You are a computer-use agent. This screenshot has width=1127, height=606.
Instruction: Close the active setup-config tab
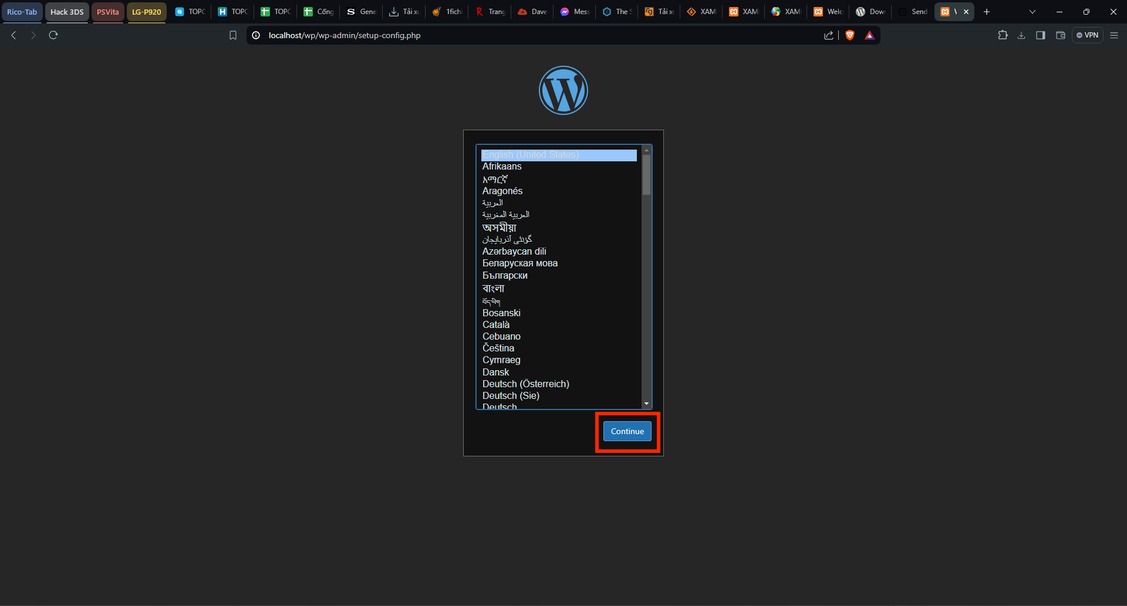(x=966, y=12)
